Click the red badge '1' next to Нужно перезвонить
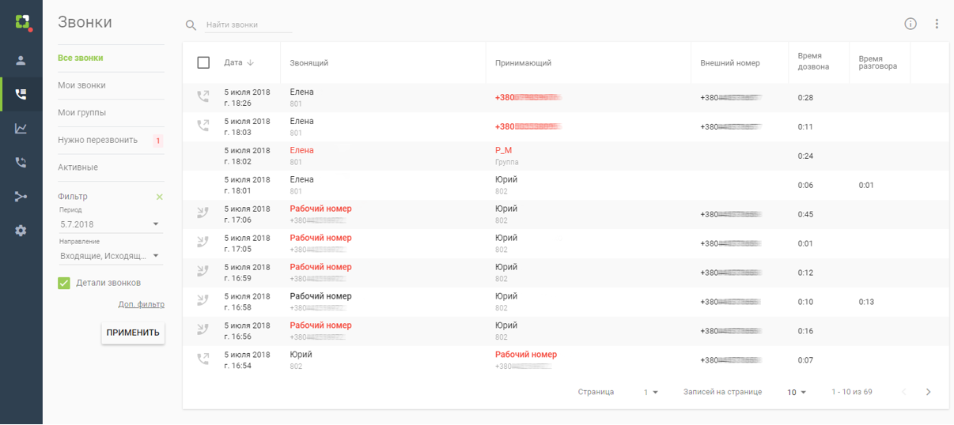Image resolution: width=954 pixels, height=425 pixels. pyautogui.click(x=157, y=141)
